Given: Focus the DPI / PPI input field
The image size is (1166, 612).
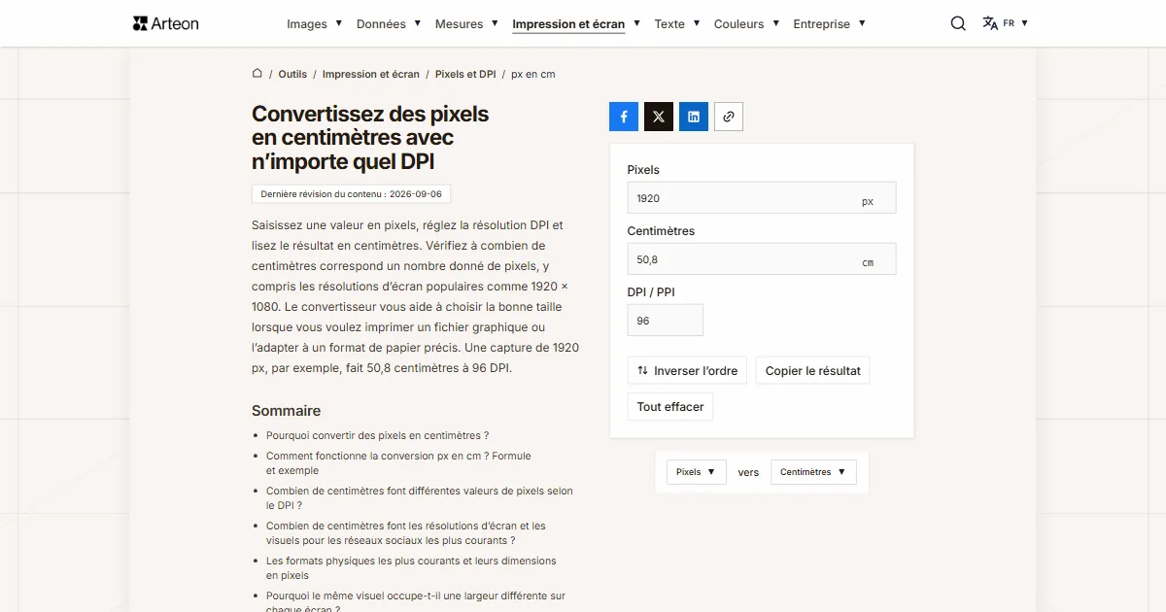Looking at the screenshot, I should tap(666, 321).
